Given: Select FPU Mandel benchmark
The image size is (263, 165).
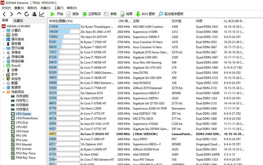Looking at the screenshot, I should (21, 144).
